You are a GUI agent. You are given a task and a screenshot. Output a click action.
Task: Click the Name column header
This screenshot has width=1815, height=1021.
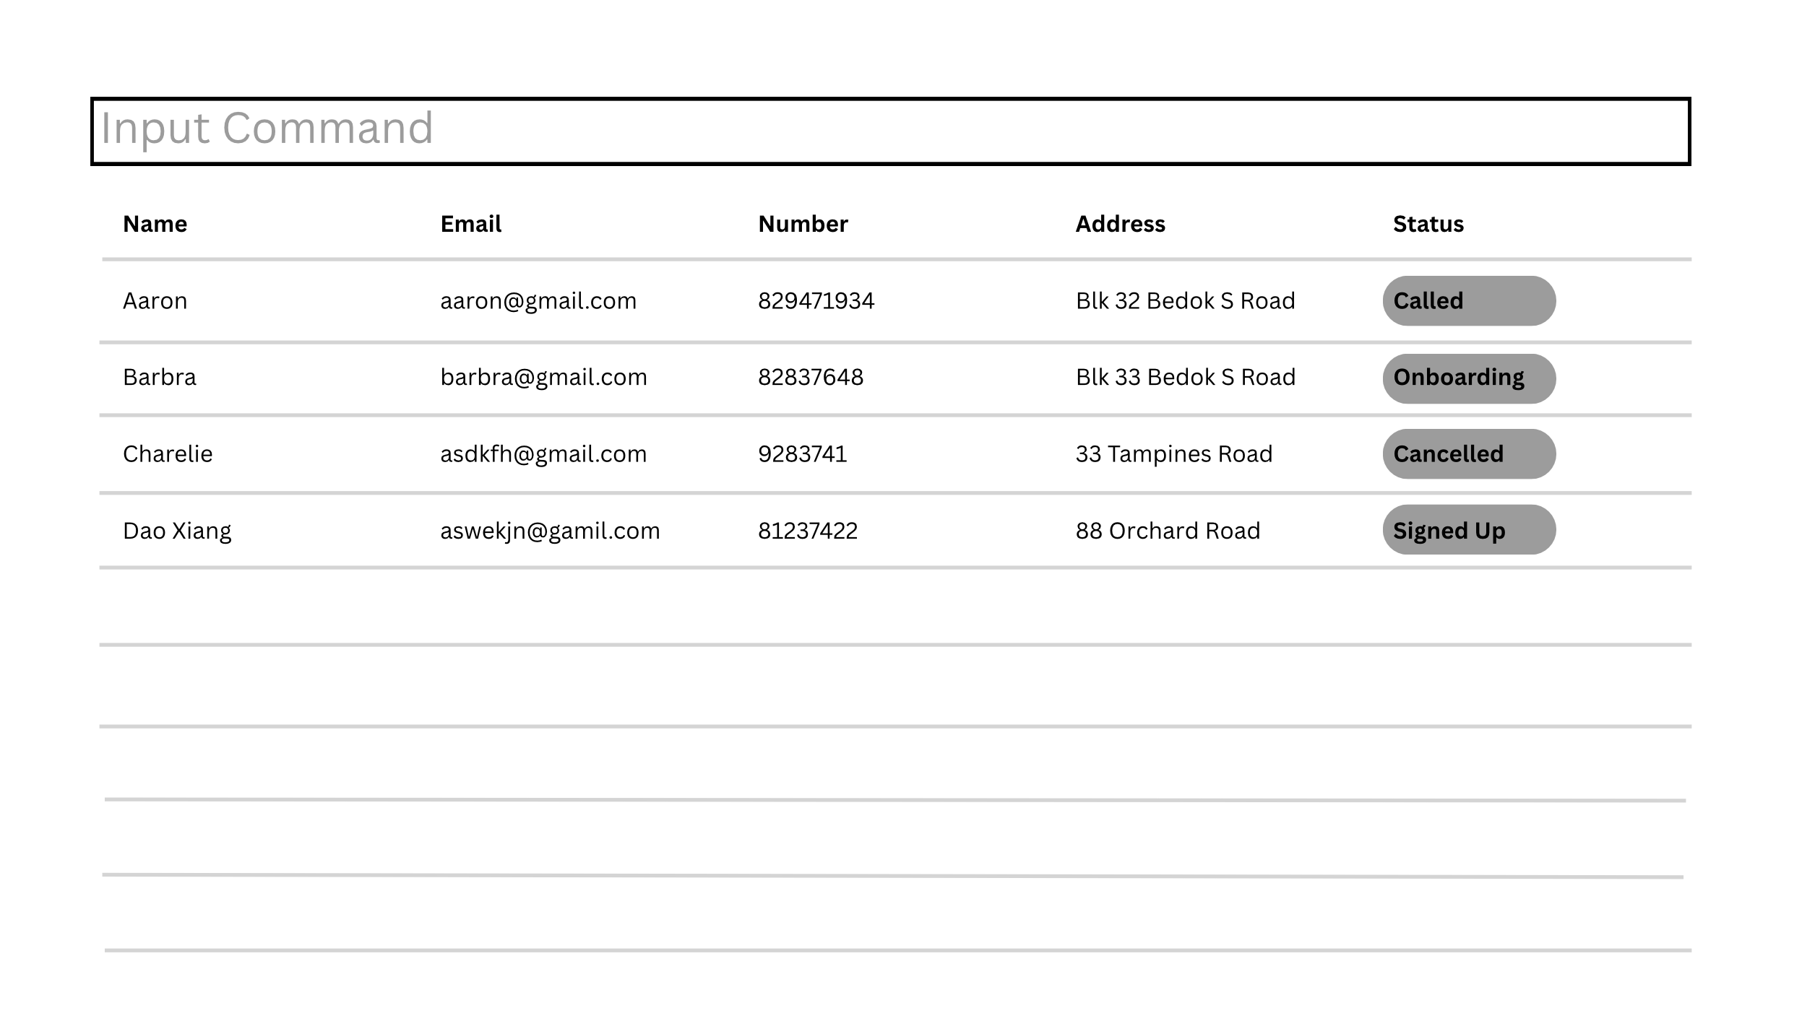[x=155, y=224]
